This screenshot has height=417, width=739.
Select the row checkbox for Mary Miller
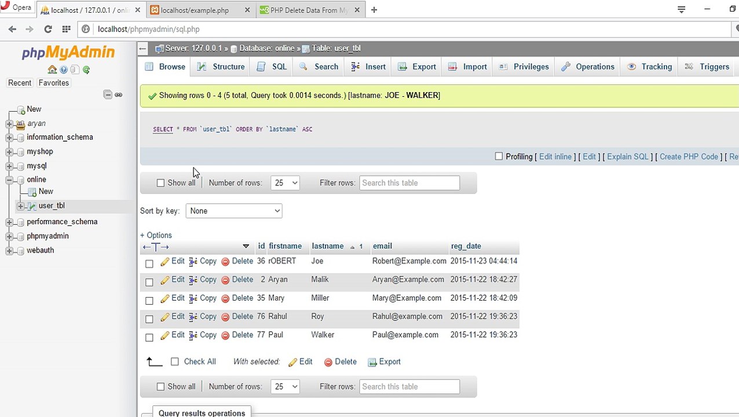[149, 301]
